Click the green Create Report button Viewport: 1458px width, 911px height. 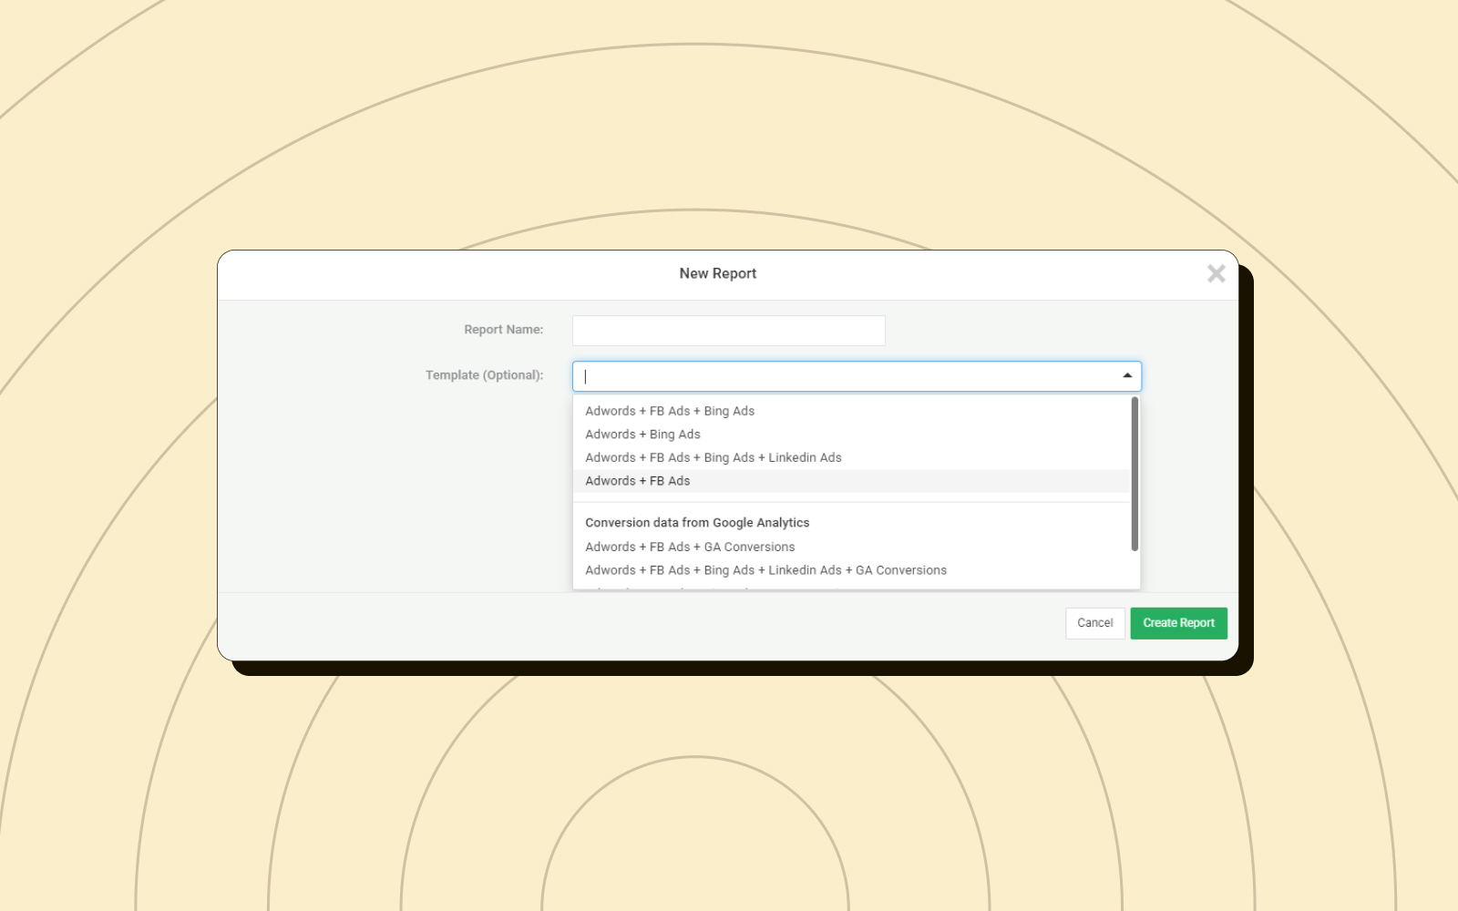1179,623
